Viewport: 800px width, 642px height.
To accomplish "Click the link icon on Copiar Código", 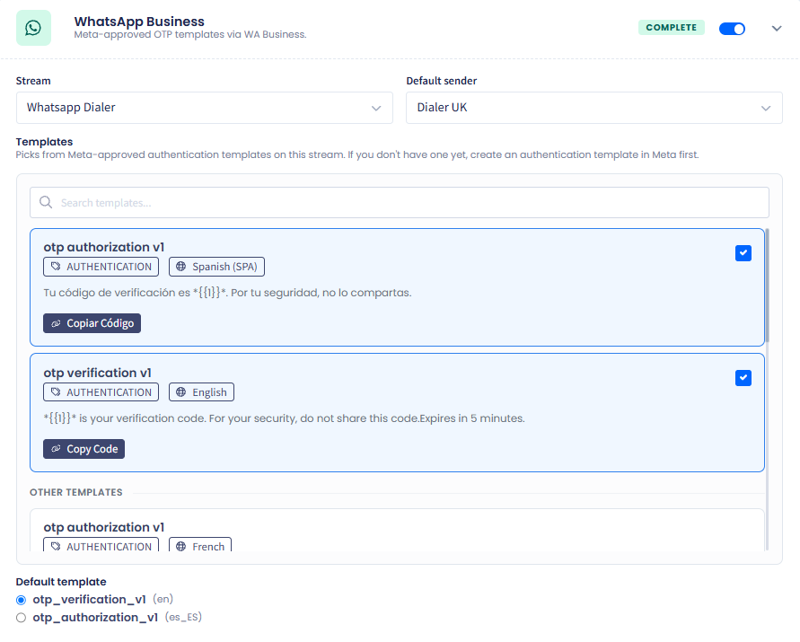I will (x=57, y=323).
